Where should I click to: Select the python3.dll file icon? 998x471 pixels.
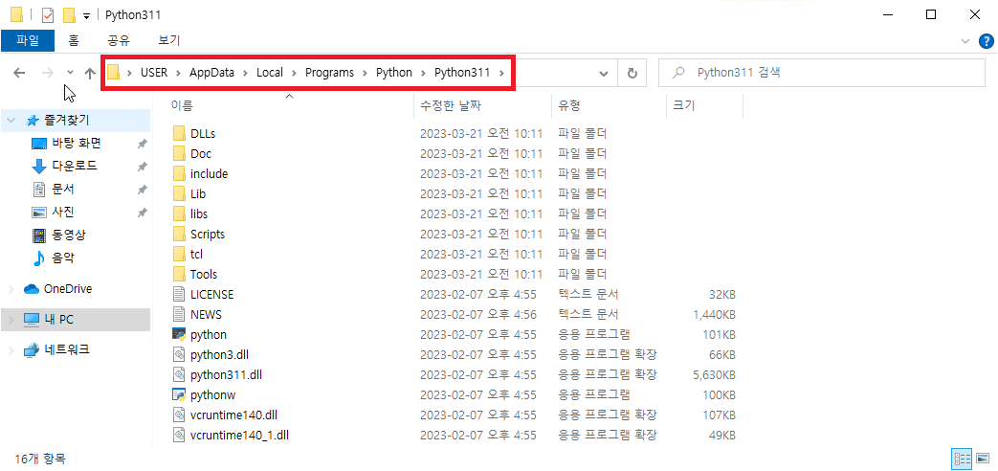tap(179, 354)
